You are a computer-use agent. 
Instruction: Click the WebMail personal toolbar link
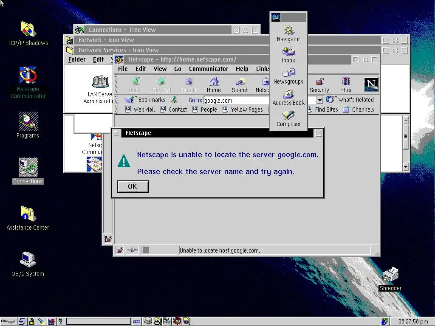tap(140, 110)
